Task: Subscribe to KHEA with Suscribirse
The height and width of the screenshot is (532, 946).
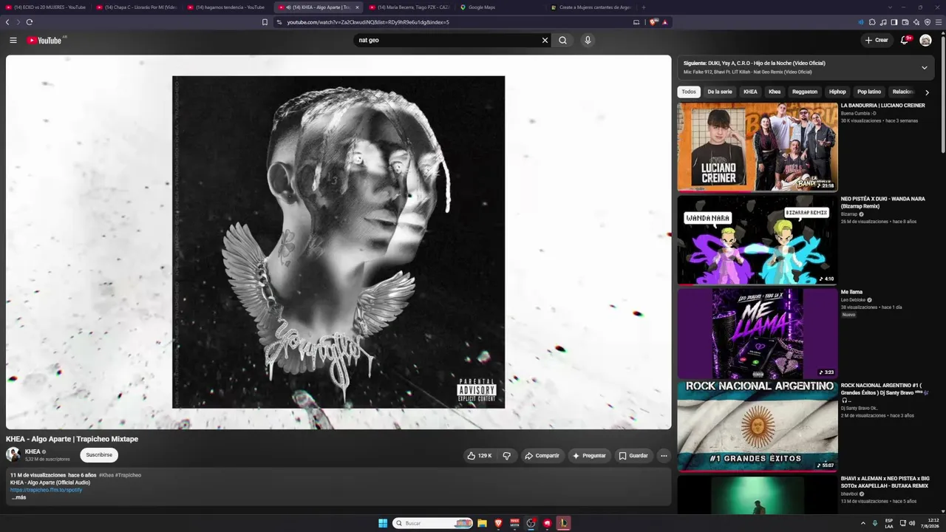Action: pos(99,455)
